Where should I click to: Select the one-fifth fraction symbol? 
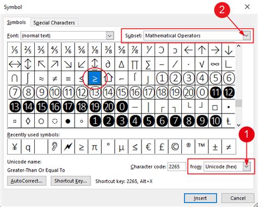15,50
